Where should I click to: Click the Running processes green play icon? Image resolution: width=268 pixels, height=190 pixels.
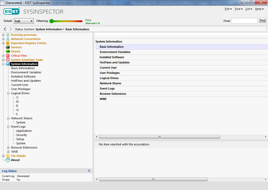[8, 35]
